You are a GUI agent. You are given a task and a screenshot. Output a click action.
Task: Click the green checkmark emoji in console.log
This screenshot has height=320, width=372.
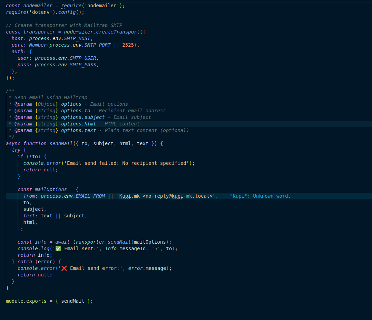(x=58, y=248)
